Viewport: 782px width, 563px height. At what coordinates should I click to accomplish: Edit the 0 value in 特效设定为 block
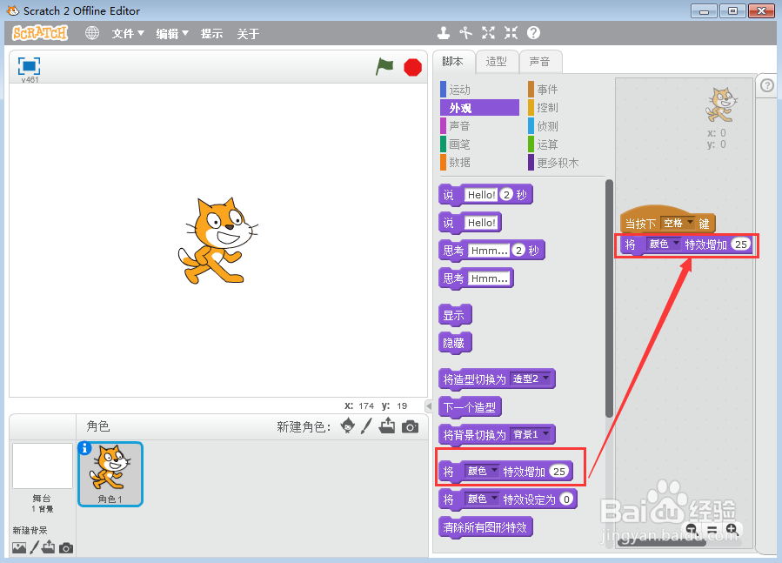566,499
